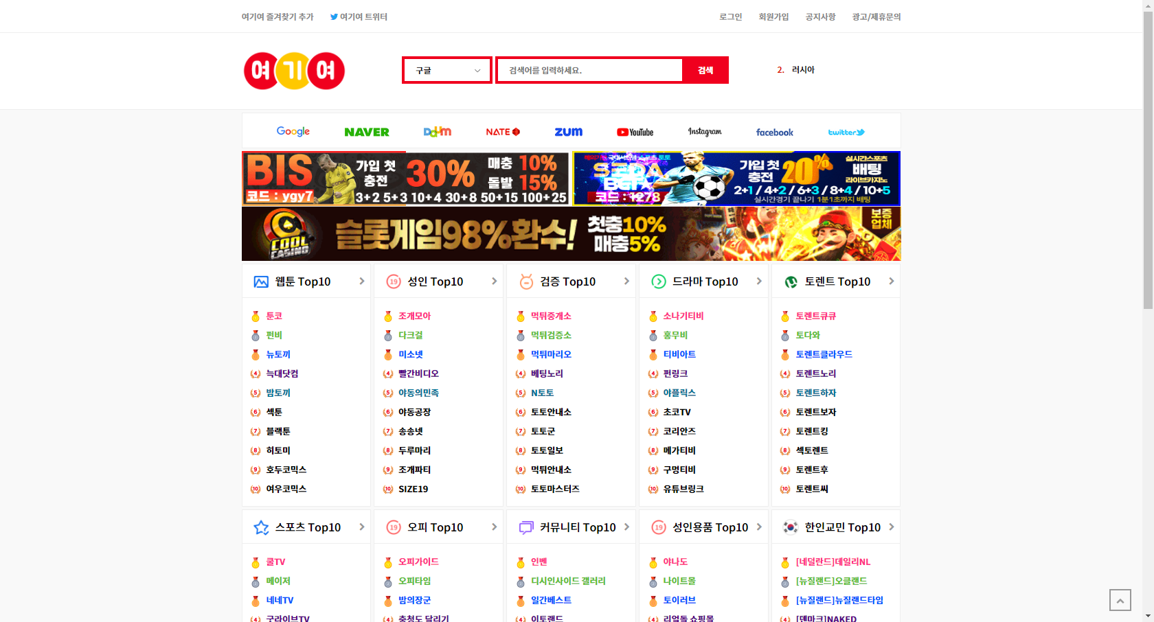Open the NATE shortcut logo
Viewport: 1154px width, 622px height.
[503, 132]
